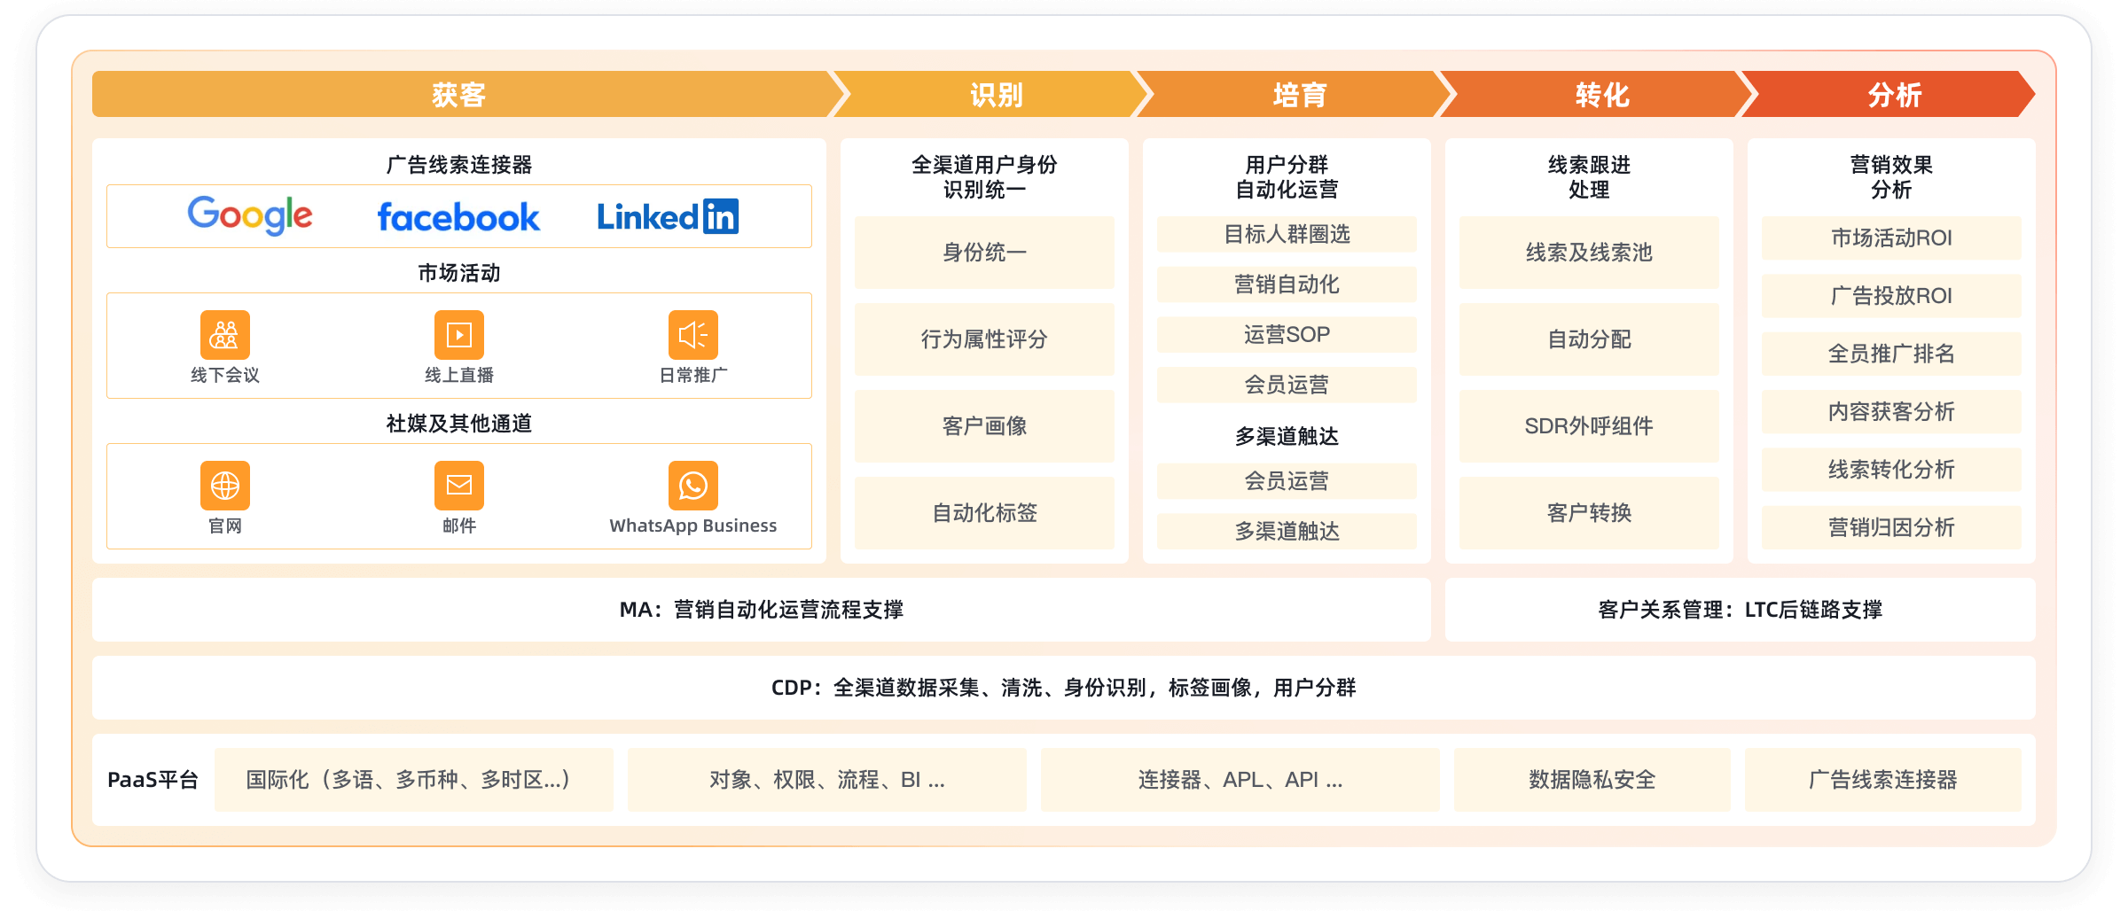This screenshot has width=2128, height=911.
Task: Click the PaaS平台 label
Action: [153, 780]
